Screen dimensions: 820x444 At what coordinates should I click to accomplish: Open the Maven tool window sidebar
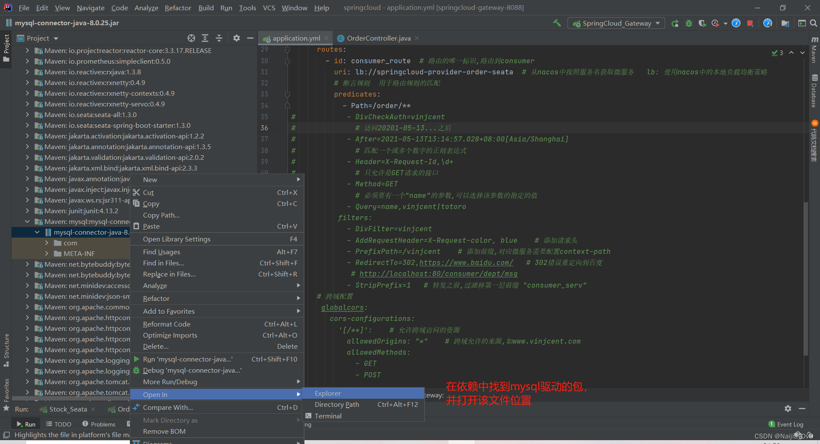pos(814,50)
